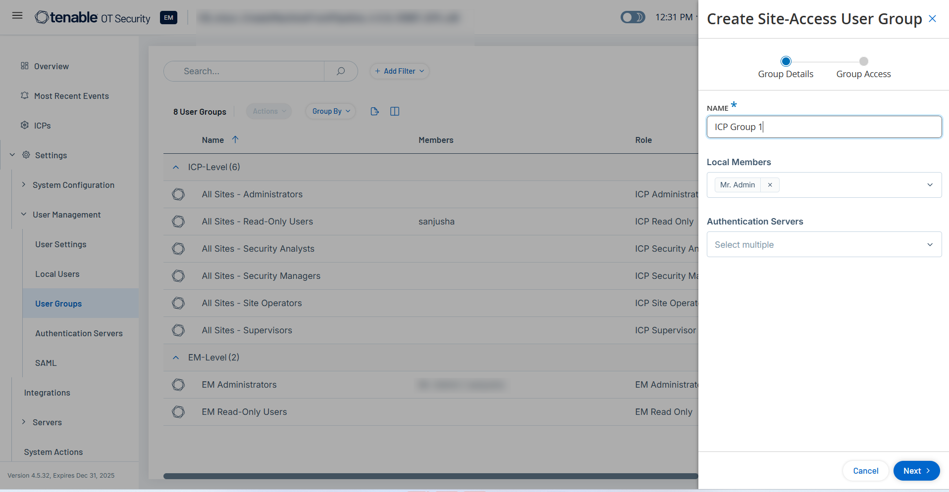
Task: Click the Next button
Action: pos(916,471)
